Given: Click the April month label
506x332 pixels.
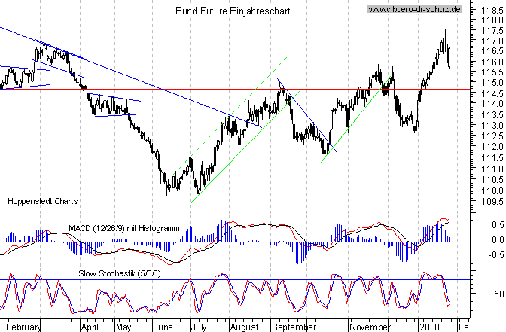Looking at the screenshot, I should pyautogui.click(x=90, y=327).
